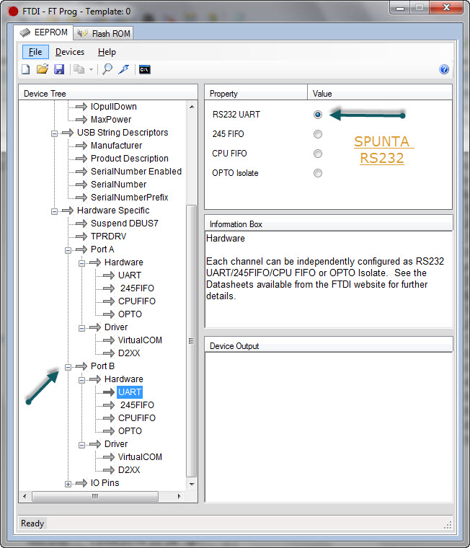Click horizontal scrollbar right arrow
This screenshot has width=470, height=548.
tap(179, 496)
